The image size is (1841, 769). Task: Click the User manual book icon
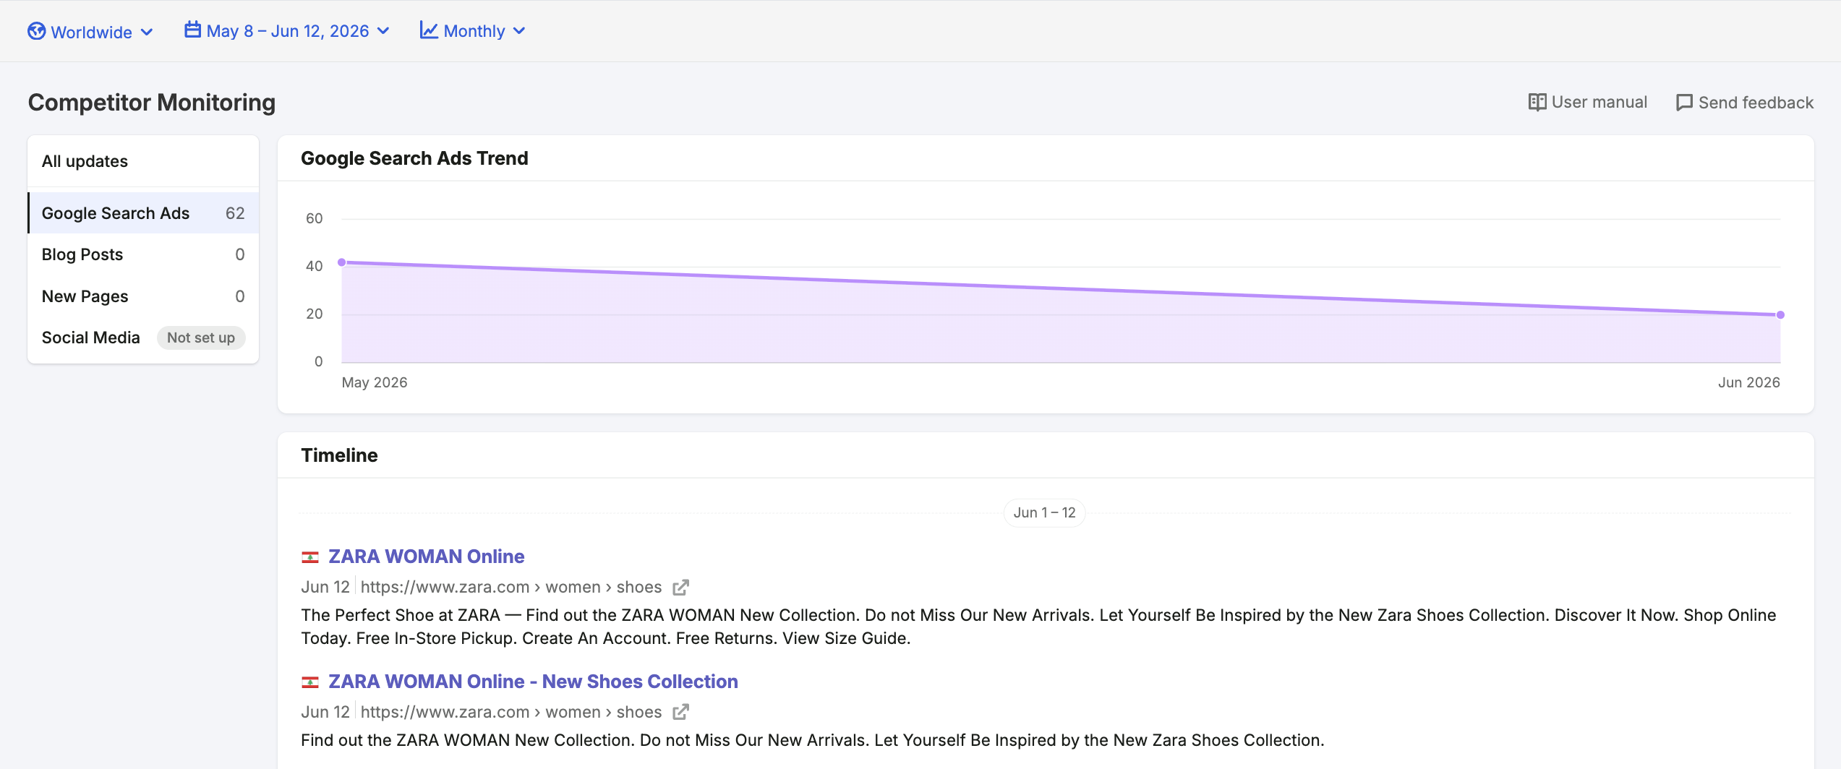pyautogui.click(x=1537, y=103)
